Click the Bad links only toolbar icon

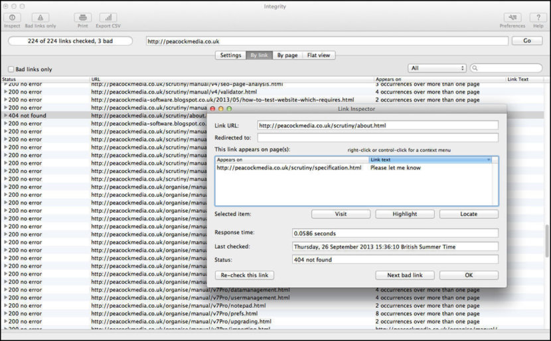coord(40,18)
